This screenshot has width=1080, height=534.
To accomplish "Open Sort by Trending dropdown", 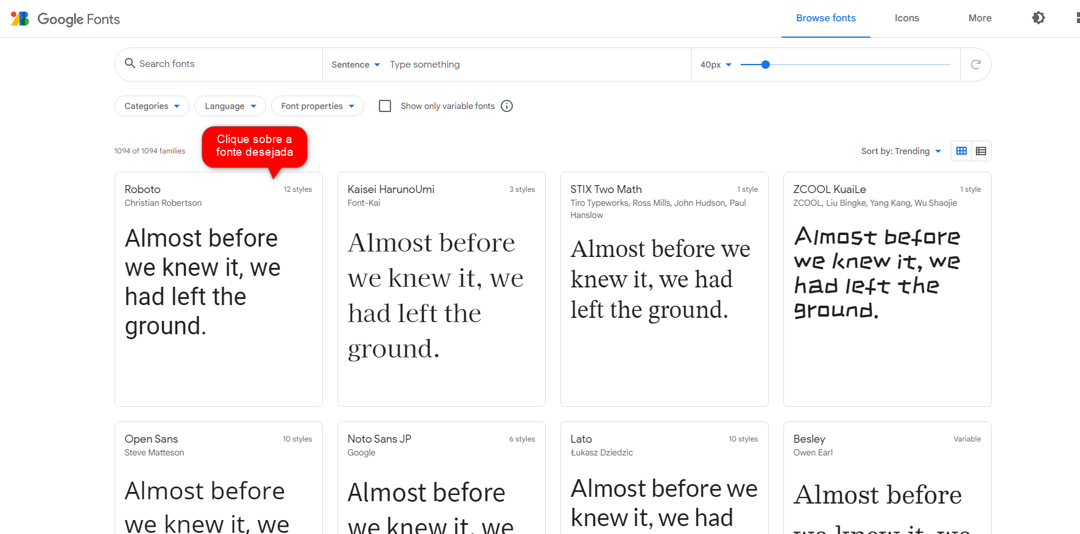I will (901, 151).
